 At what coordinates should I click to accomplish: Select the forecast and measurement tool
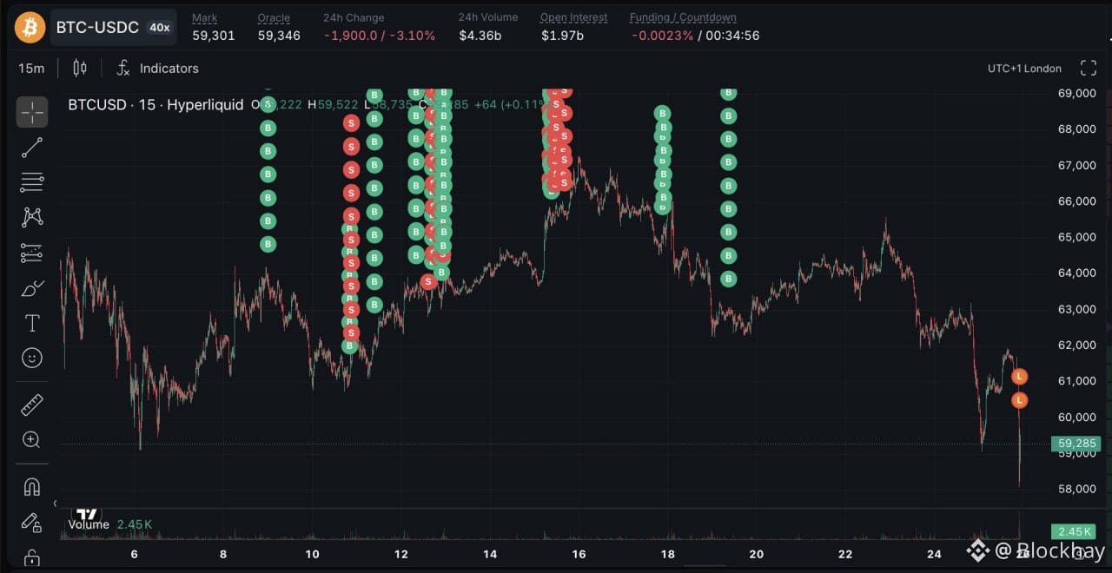[x=32, y=253]
